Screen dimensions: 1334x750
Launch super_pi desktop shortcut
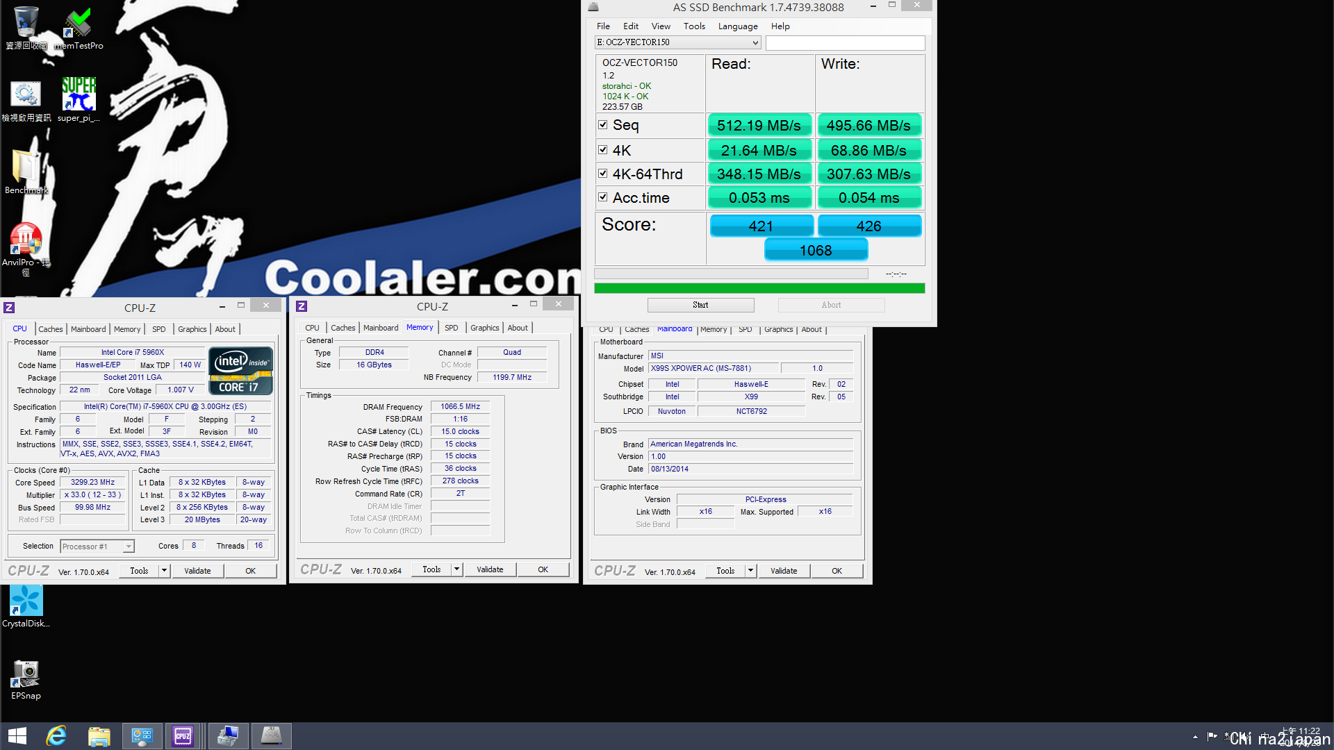(x=79, y=101)
